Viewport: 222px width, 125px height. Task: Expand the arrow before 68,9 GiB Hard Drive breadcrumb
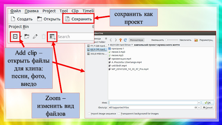[109, 45]
